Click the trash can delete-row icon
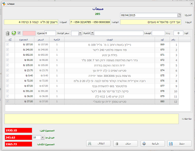This screenshot has width=195, height=151. coord(7,33)
